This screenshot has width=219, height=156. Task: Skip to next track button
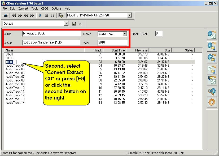coord(32,15)
